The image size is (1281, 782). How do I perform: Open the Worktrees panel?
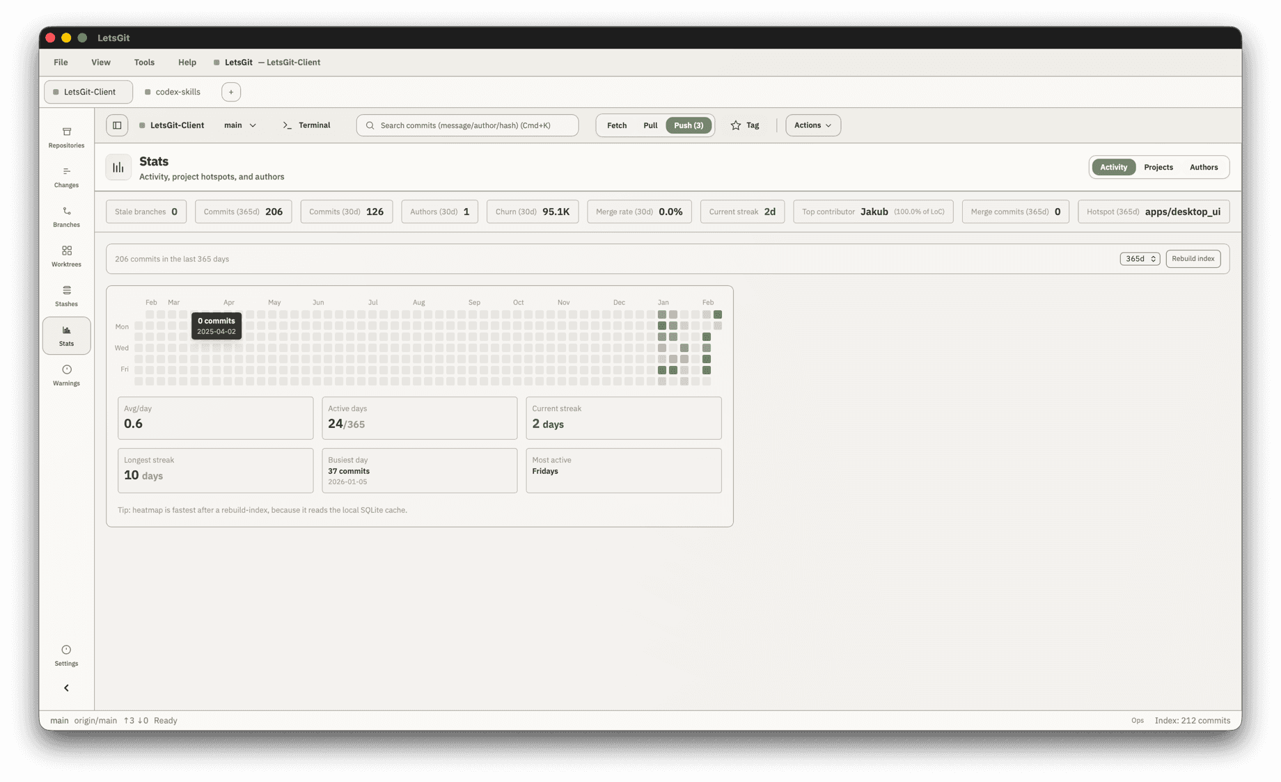tap(66, 255)
